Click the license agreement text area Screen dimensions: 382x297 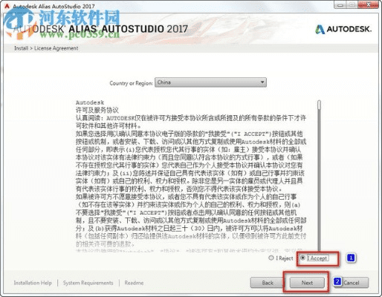191,176
